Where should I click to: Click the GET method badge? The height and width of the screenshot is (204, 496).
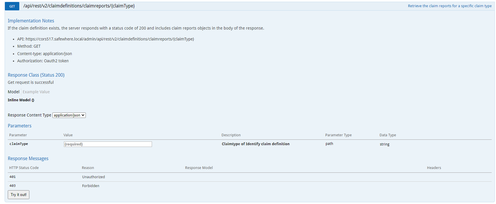[12, 6]
